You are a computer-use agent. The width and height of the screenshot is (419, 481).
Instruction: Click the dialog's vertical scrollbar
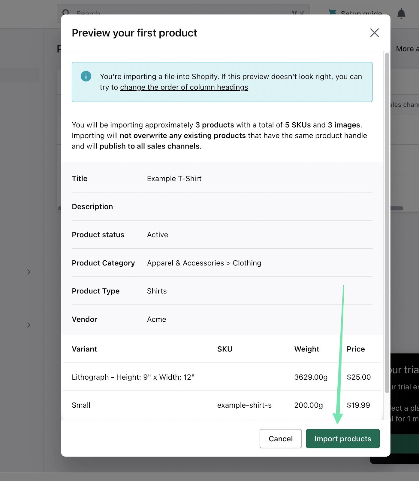click(387, 222)
